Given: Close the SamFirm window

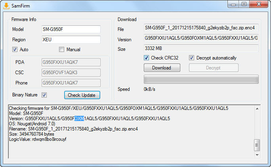Looking at the screenshot, I should click(259, 4).
